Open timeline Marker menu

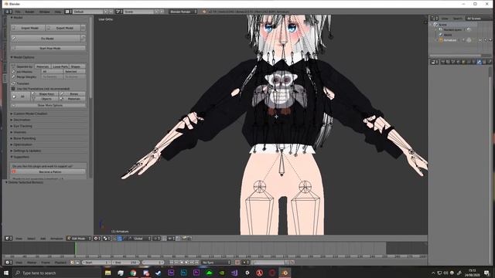tap(31, 263)
